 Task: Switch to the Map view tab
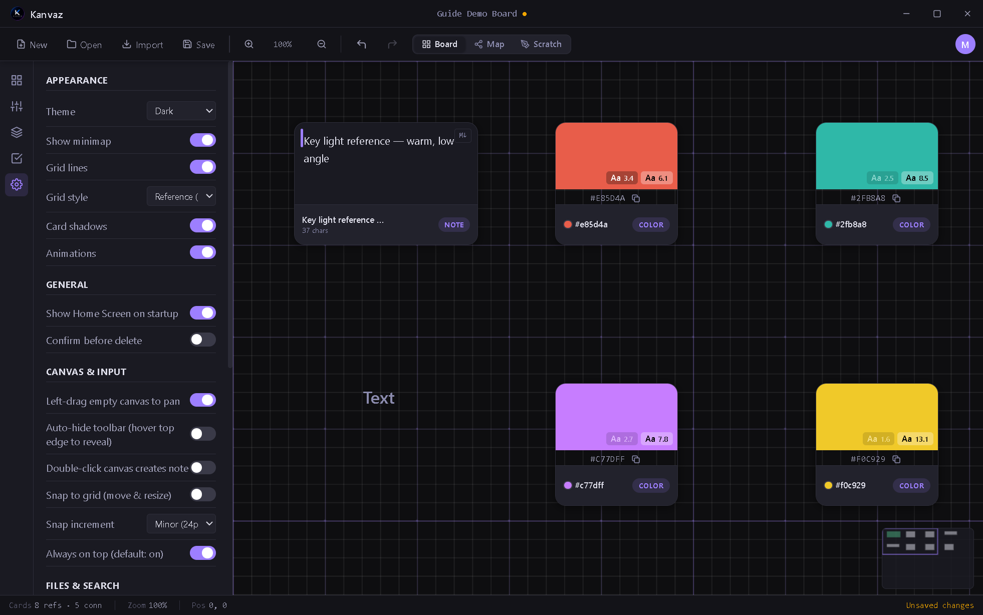(x=489, y=44)
